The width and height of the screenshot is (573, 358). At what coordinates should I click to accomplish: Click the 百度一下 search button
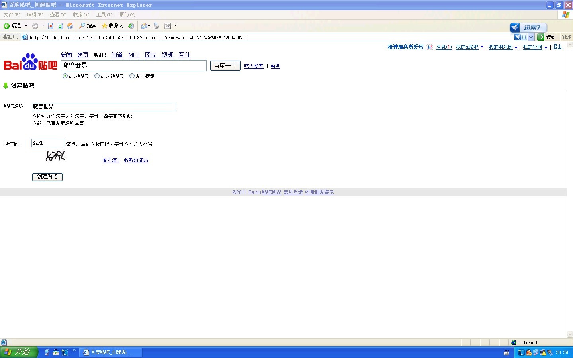[225, 66]
